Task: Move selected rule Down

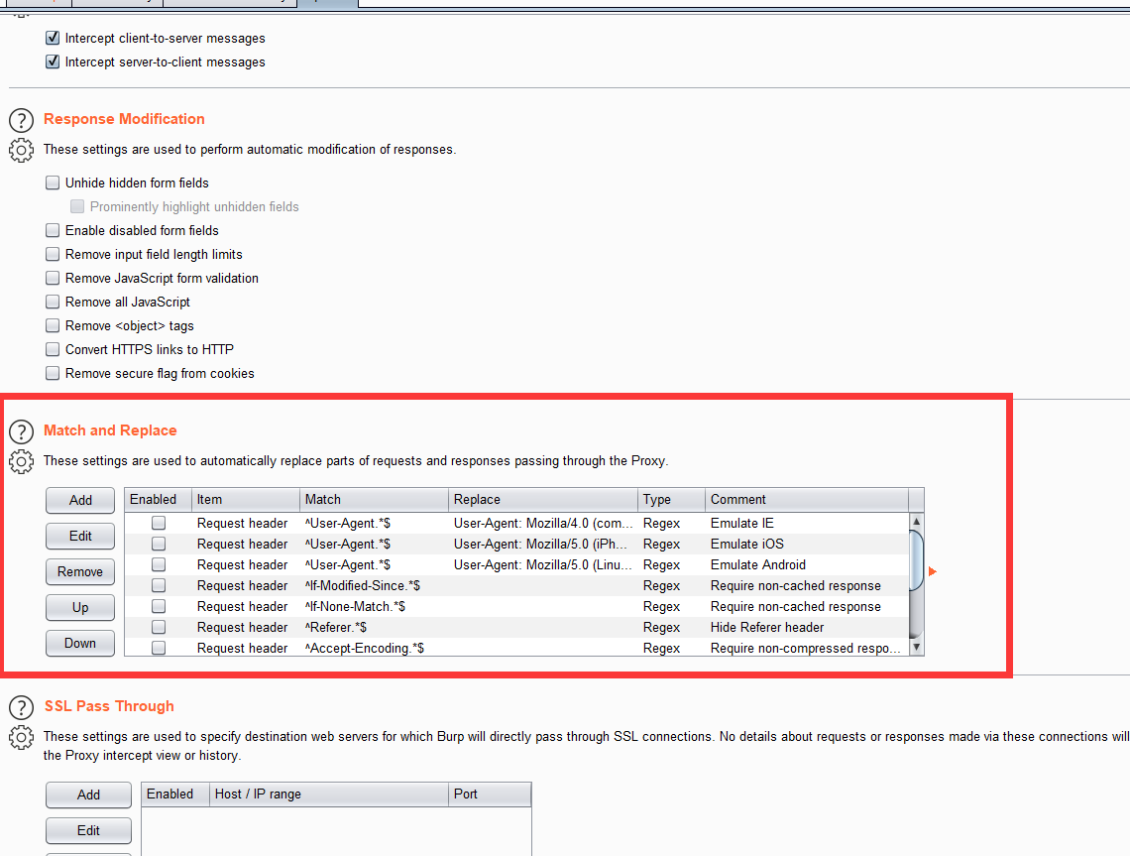Action: 80,644
